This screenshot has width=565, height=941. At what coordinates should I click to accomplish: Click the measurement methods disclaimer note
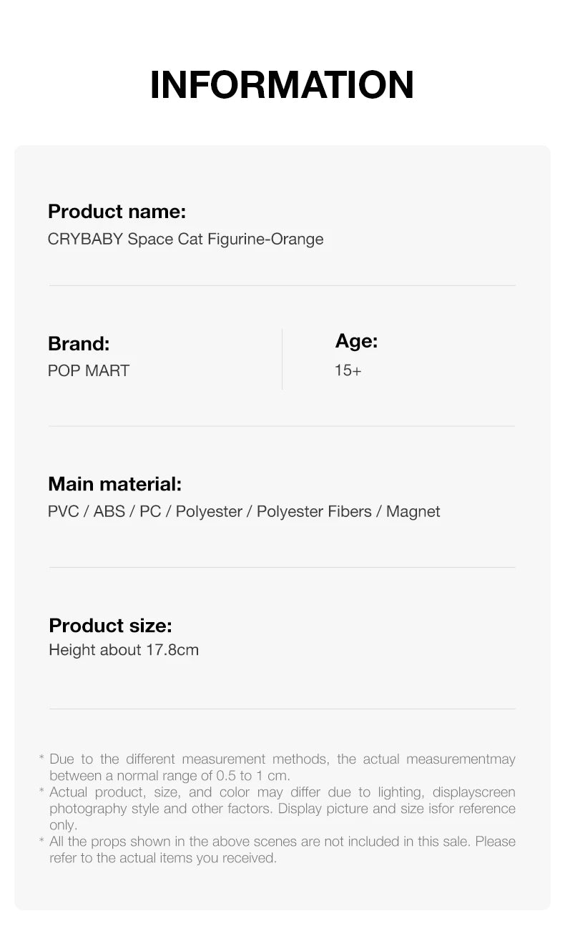pyautogui.click(x=282, y=767)
